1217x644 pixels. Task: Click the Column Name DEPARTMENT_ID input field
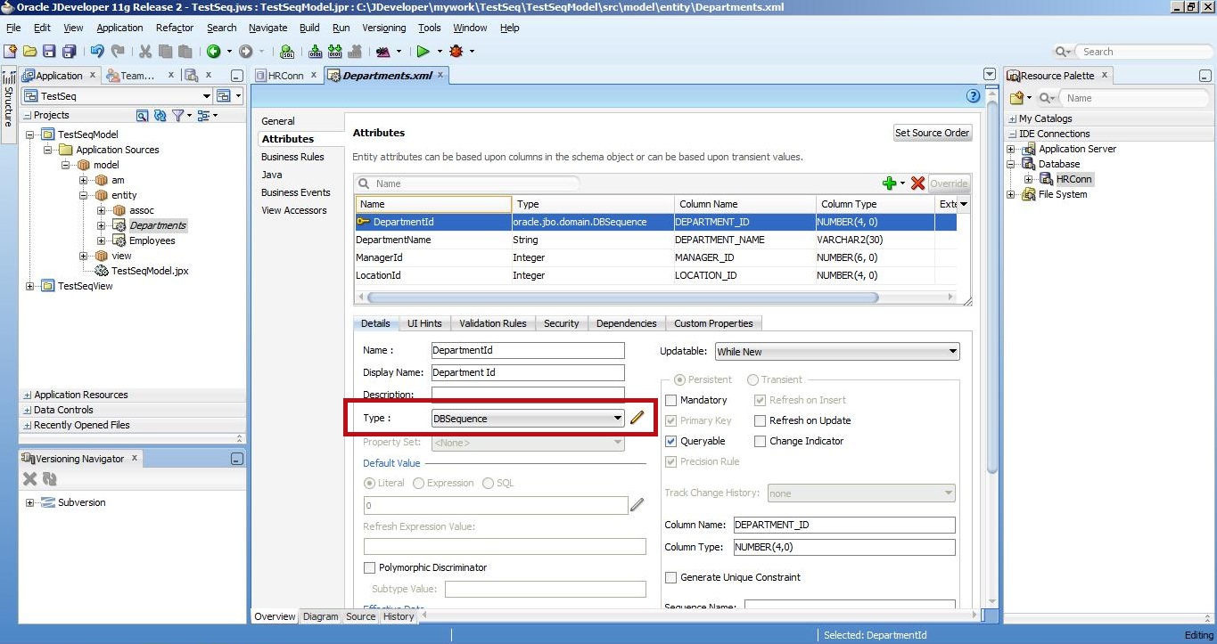pos(843,525)
